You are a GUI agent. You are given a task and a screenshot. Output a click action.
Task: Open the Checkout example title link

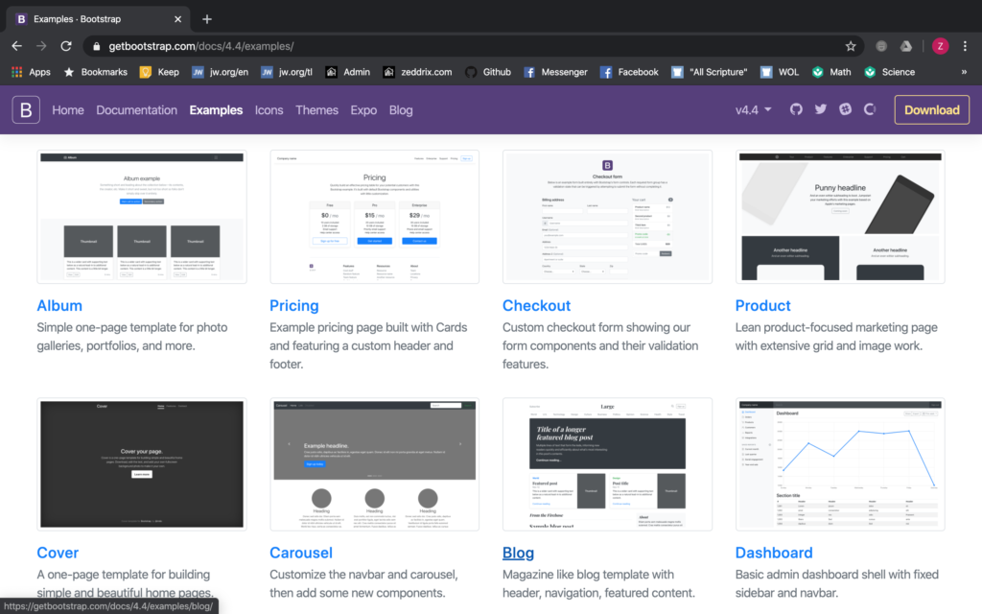point(536,306)
